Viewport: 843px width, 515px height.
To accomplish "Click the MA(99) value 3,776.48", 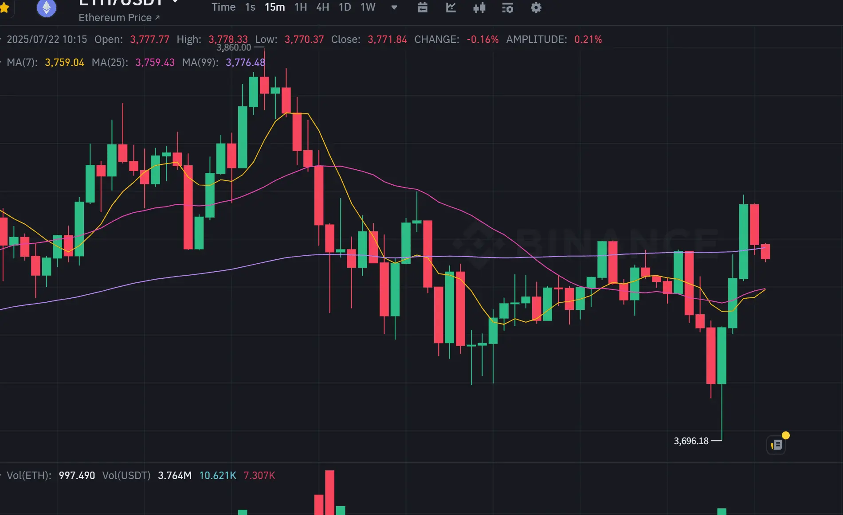I will pyautogui.click(x=245, y=62).
